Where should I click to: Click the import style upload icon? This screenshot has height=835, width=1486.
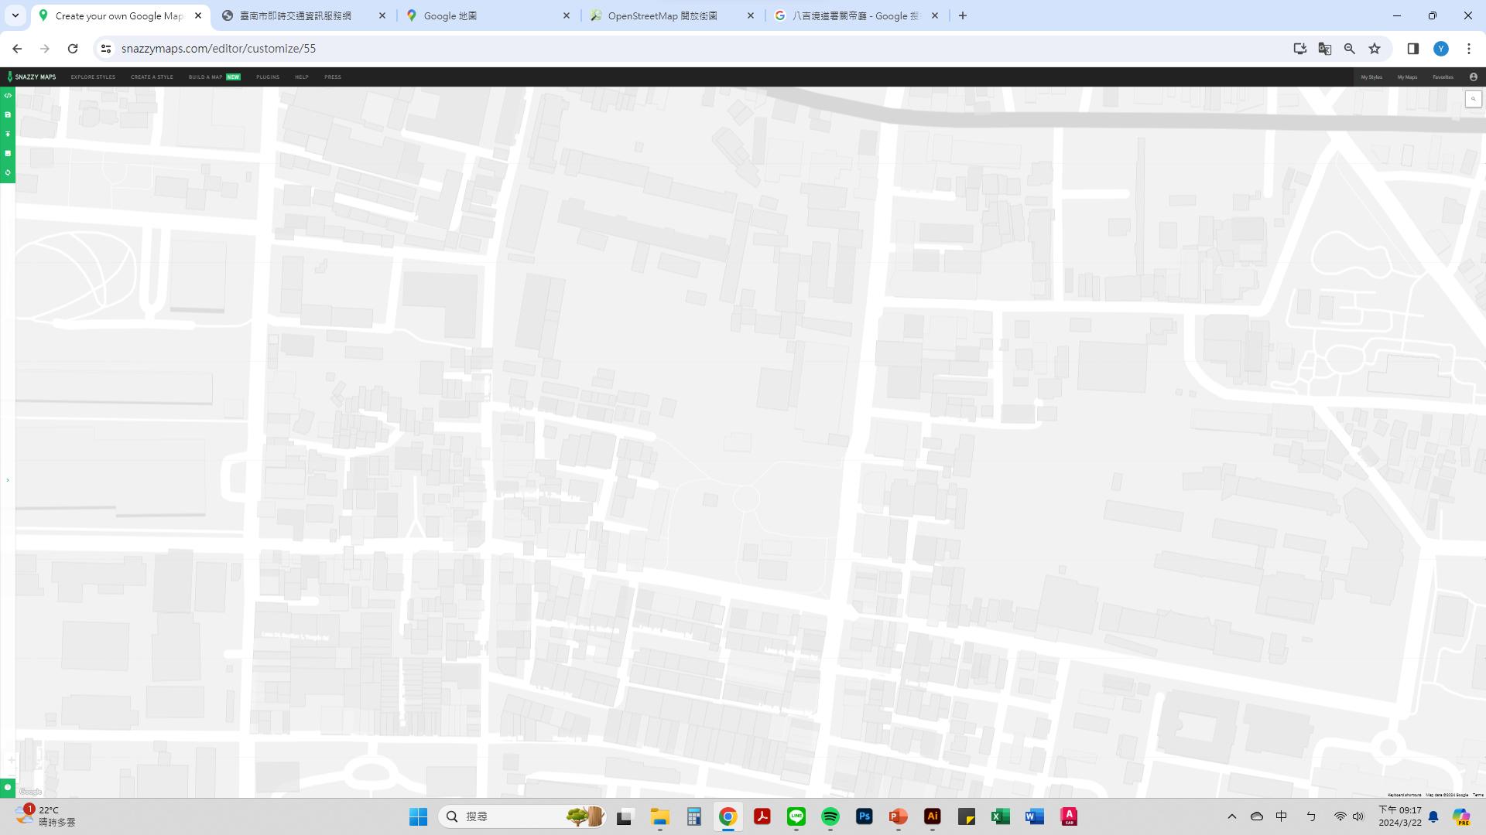(8, 135)
